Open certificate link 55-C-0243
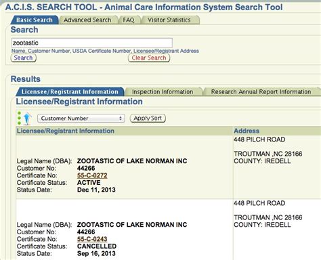The width and height of the screenshot is (321, 260). click(92, 239)
